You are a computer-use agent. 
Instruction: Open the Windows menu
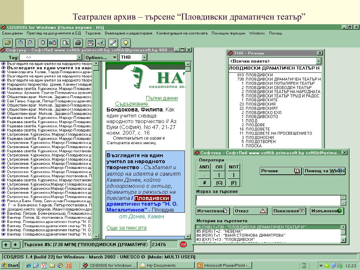257,33
